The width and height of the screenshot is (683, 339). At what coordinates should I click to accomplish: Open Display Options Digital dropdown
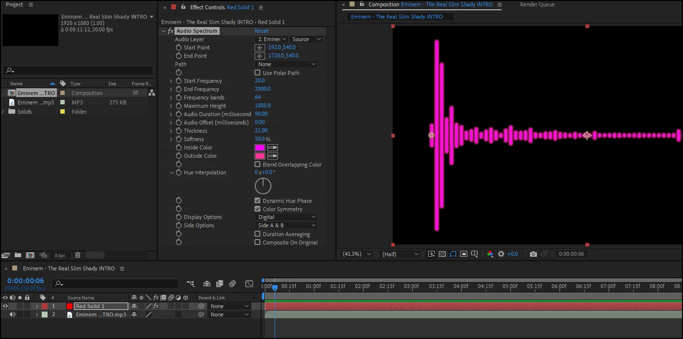coord(286,217)
